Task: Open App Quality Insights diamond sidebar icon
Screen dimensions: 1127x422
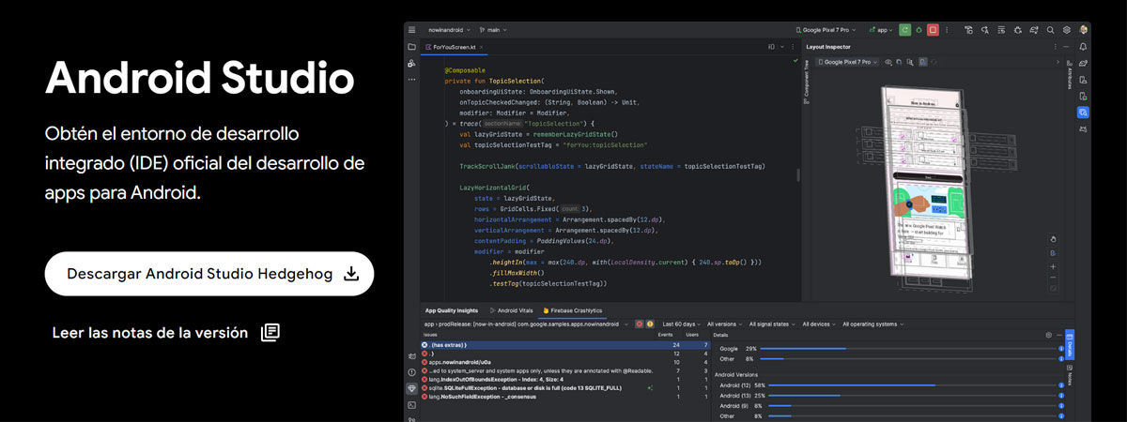Action: 411,388
